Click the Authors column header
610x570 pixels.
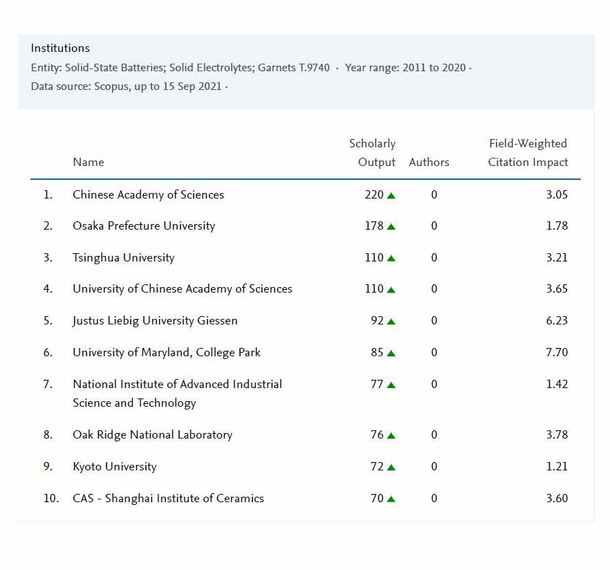click(429, 163)
